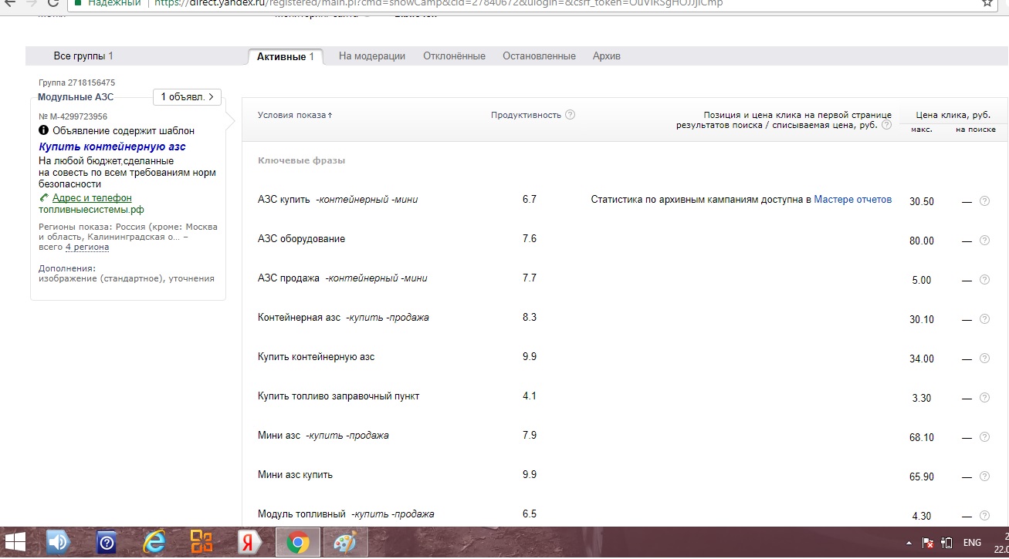Click топливныесистемы.рф site link
The image size is (1009, 559).
(x=91, y=210)
